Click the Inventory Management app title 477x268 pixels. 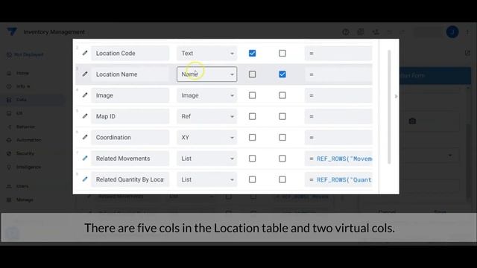[54, 32]
